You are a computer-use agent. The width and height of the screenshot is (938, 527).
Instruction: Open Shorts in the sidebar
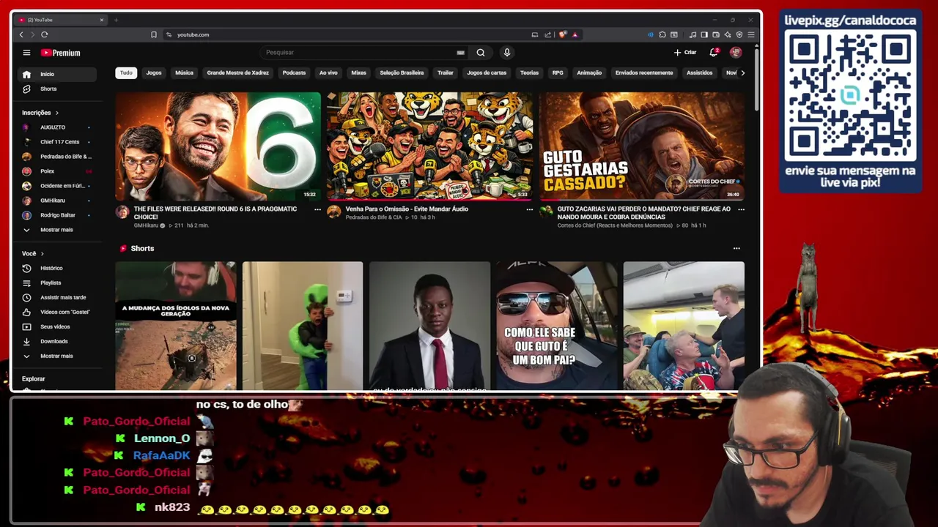click(57, 89)
